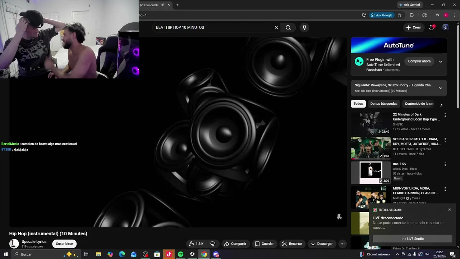Open Microsoft Store from the taskbar
This screenshot has height=259, width=460.
(x=157, y=254)
